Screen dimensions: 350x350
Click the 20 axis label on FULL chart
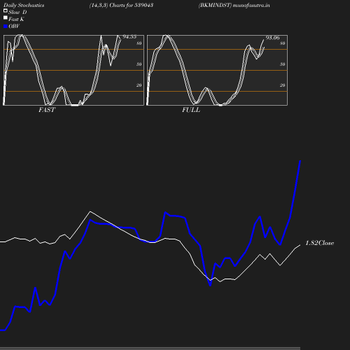[x=283, y=85]
